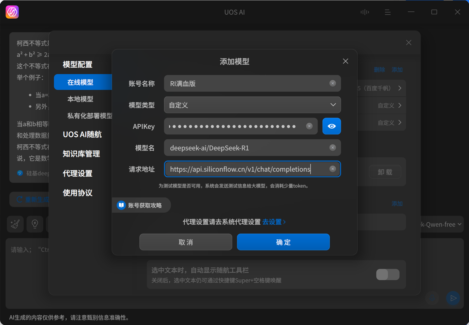Clear the 模型名 field with its x icon
469x325 pixels.
point(333,147)
